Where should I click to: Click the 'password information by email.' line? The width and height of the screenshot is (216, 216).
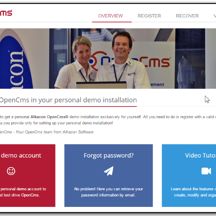tap(108, 195)
